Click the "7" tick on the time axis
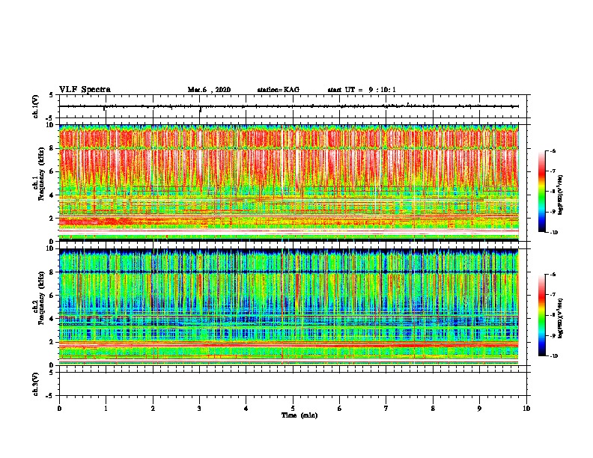 (x=386, y=409)
